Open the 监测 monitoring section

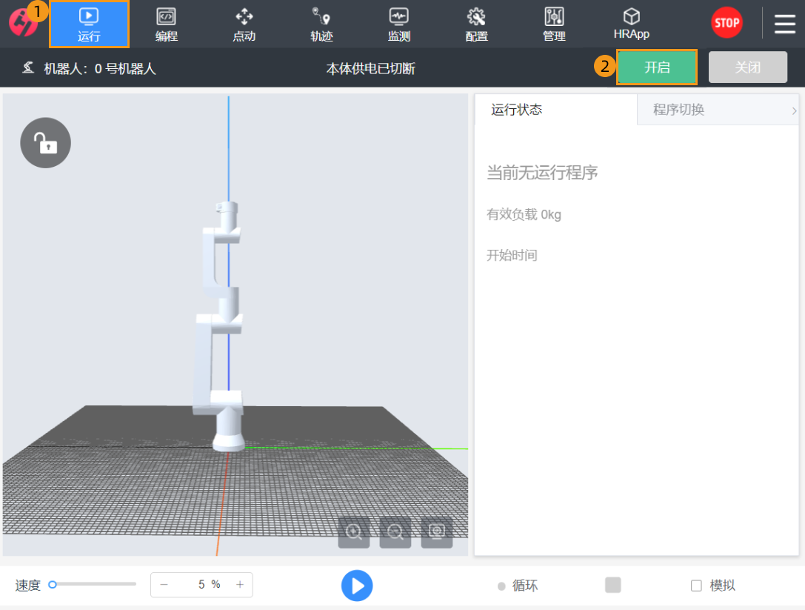coord(398,24)
